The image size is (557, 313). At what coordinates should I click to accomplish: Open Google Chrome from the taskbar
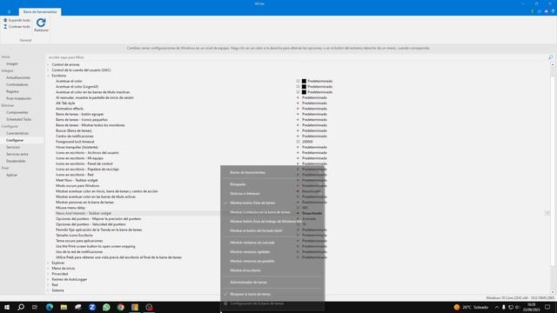121,307
